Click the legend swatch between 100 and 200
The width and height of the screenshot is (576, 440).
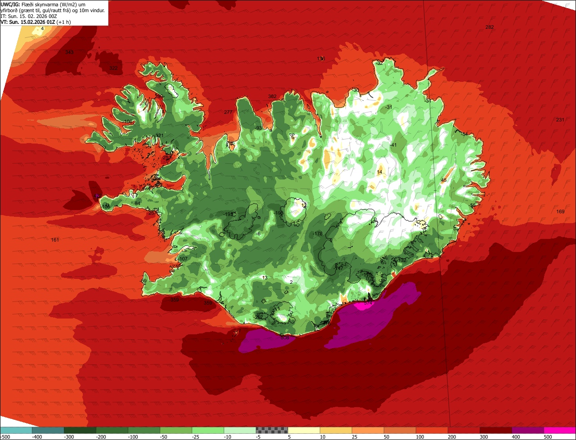tap(431, 430)
